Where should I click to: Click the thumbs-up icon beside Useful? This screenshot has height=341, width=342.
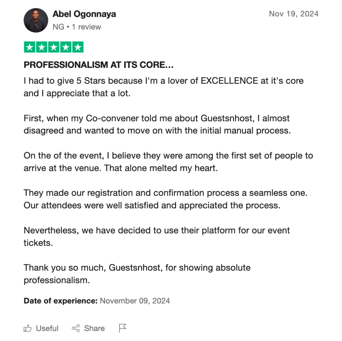[x=27, y=328]
